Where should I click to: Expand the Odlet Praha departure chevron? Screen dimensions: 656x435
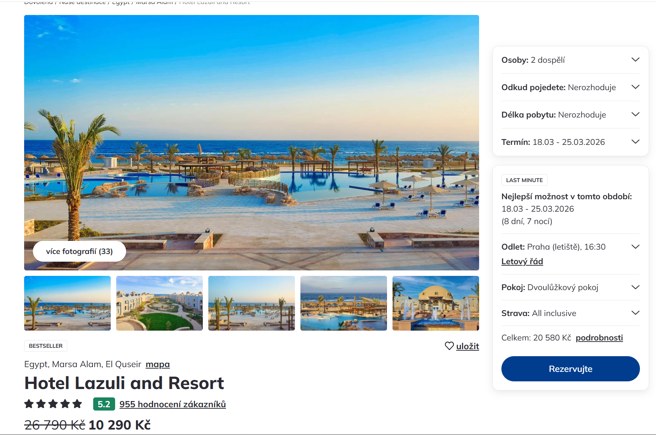[636, 247]
